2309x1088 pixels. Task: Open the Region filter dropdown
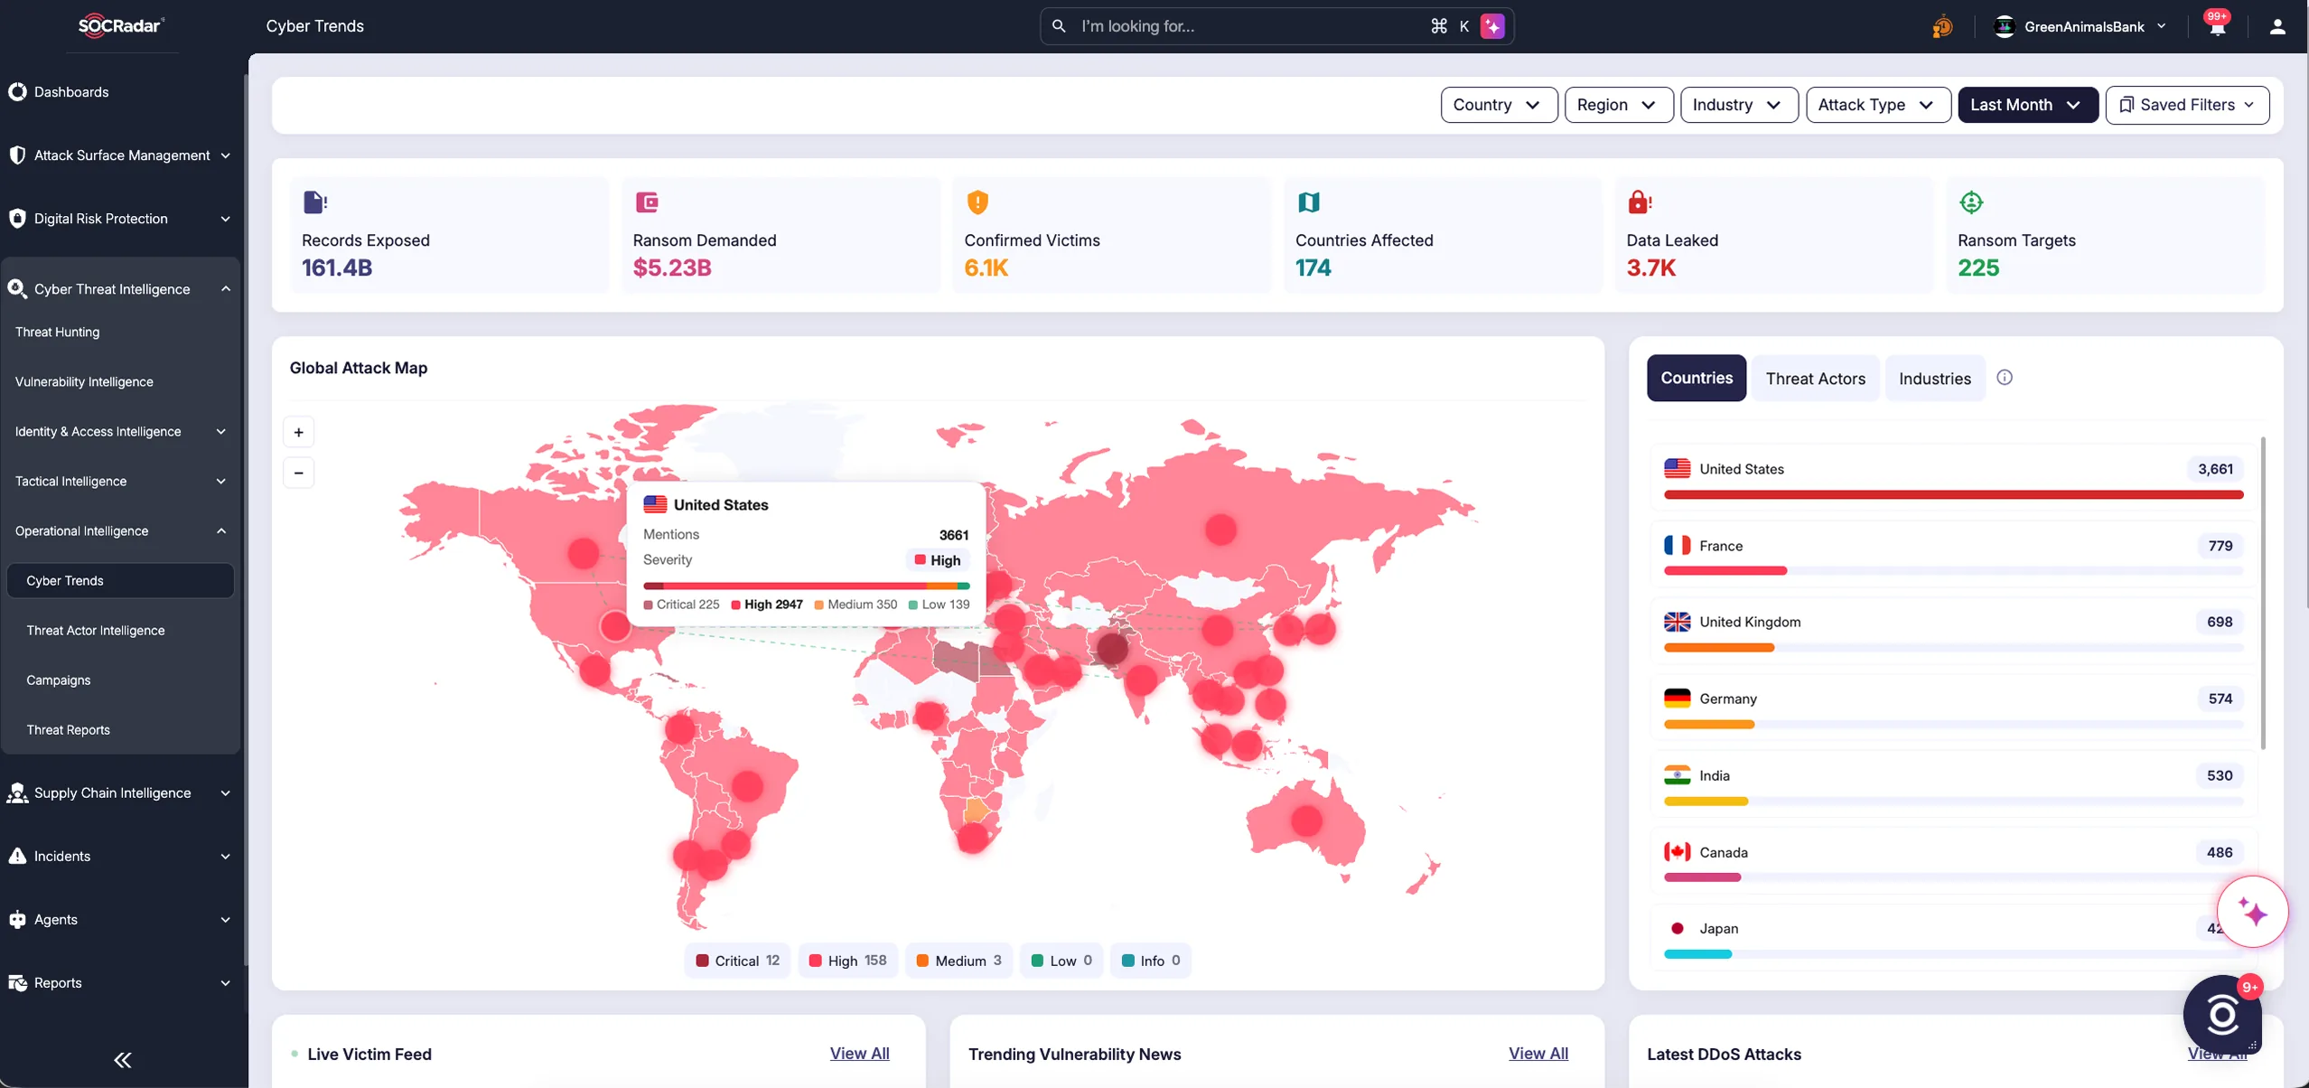point(1618,105)
